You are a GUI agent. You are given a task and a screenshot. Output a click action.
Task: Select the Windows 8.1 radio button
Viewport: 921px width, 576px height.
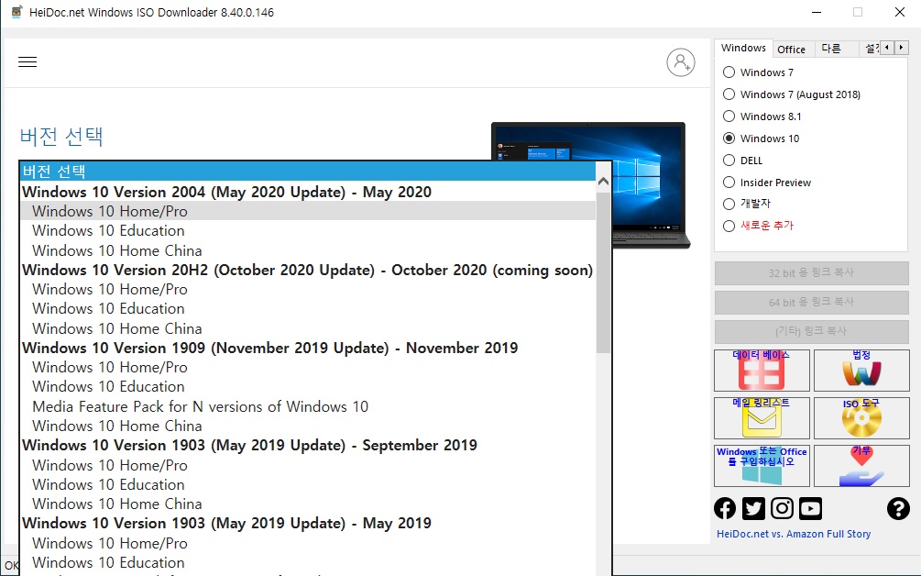(x=729, y=116)
